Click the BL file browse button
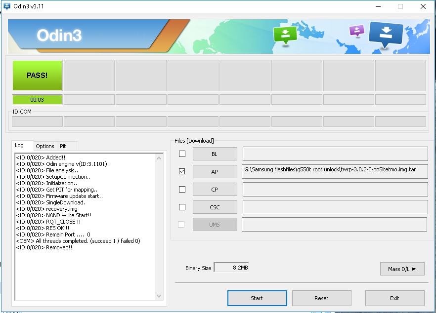Viewport: 436px width, 313px height. click(x=215, y=154)
